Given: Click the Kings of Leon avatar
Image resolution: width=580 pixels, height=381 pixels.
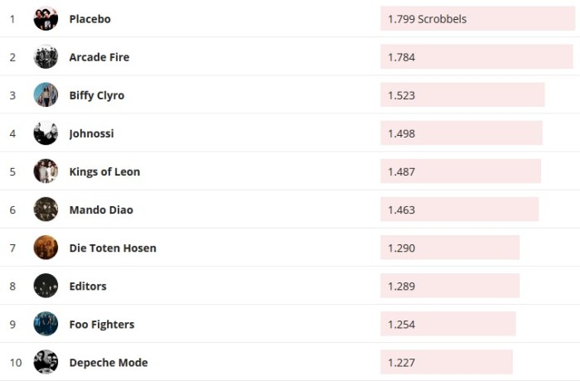Looking at the screenshot, I should pyautogui.click(x=46, y=171).
